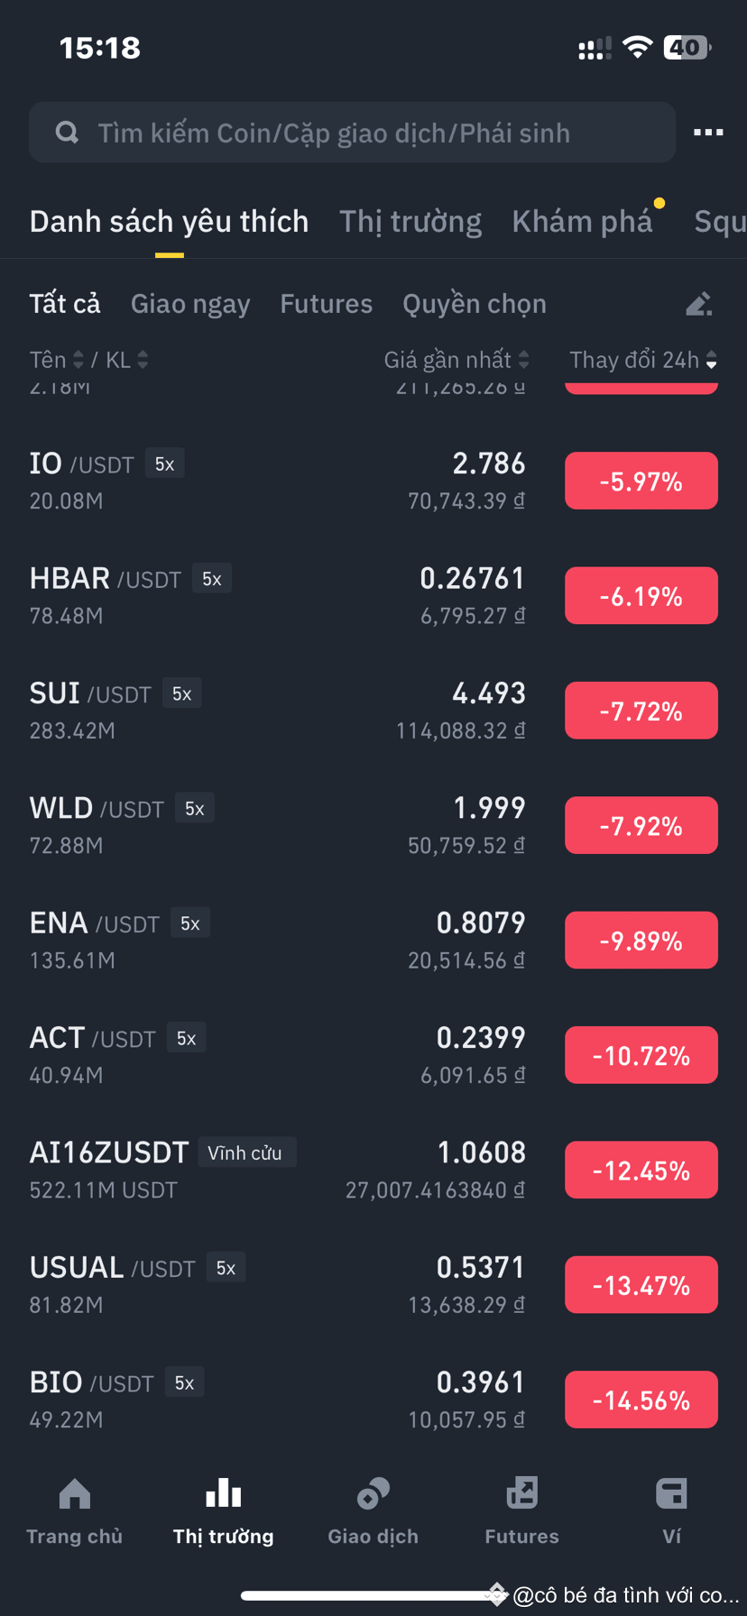Select the Giao ngay filter tab
This screenshot has width=747, height=1616.
pos(190,304)
